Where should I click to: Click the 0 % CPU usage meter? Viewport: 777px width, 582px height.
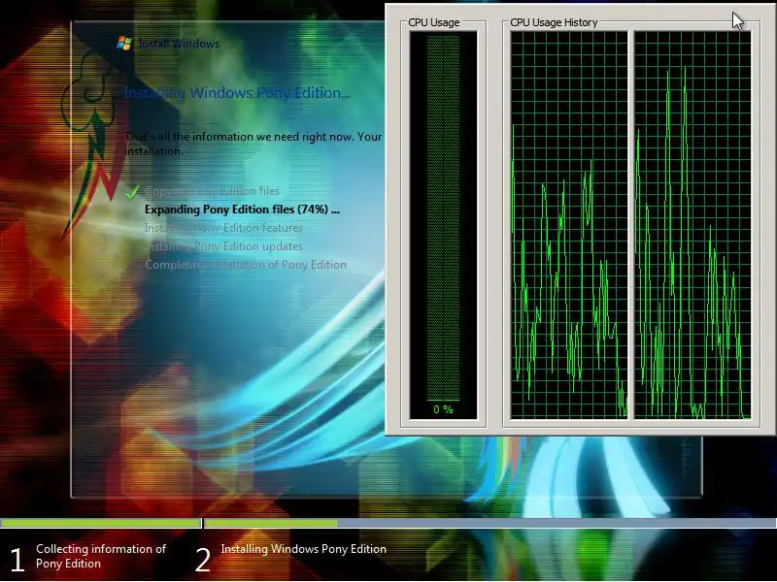pyautogui.click(x=444, y=225)
